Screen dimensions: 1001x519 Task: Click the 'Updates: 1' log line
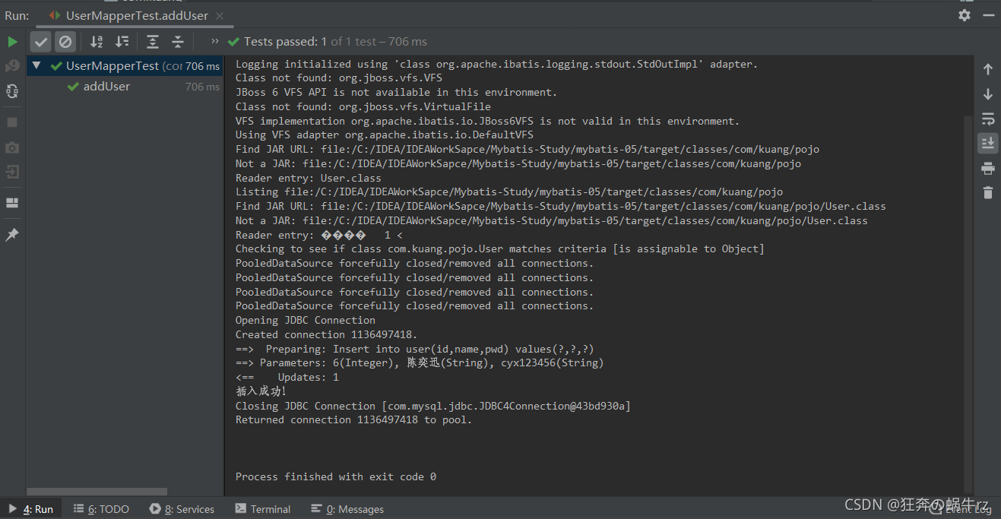pyautogui.click(x=287, y=377)
